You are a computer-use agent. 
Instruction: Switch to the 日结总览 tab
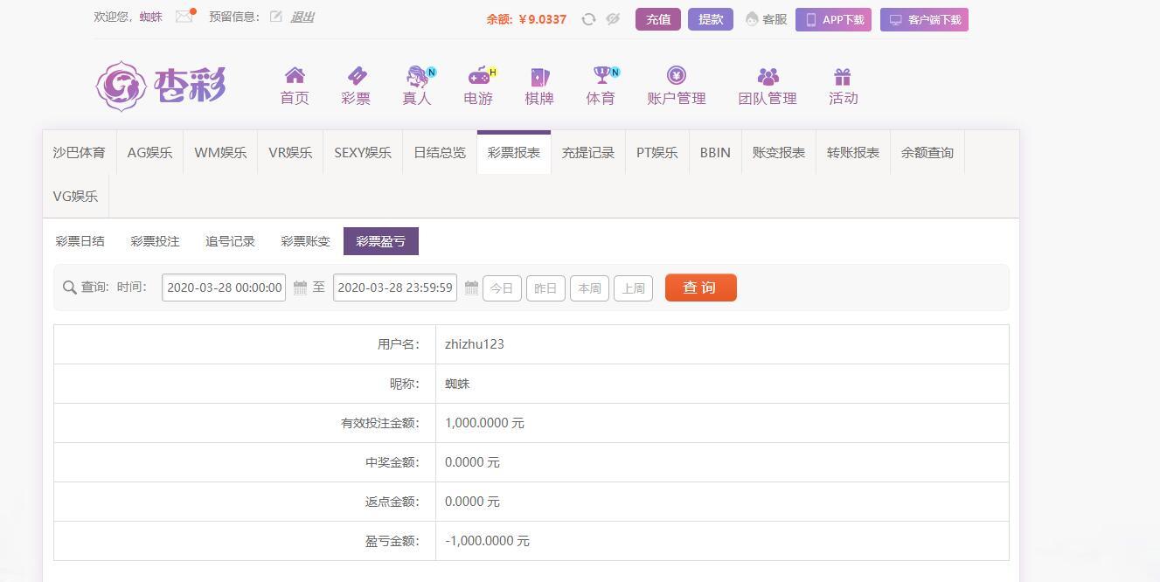pyautogui.click(x=440, y=152)
